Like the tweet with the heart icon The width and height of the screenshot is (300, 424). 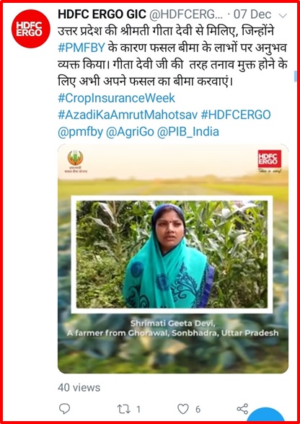[183, 409]
